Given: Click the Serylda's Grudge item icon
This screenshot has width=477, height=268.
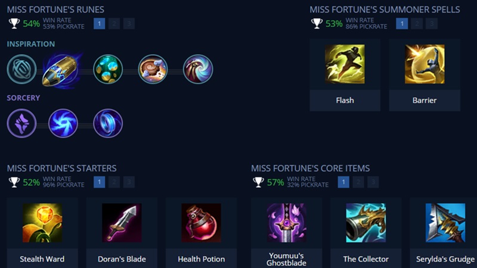Looking at the screenshot, I should coord(445,223).
